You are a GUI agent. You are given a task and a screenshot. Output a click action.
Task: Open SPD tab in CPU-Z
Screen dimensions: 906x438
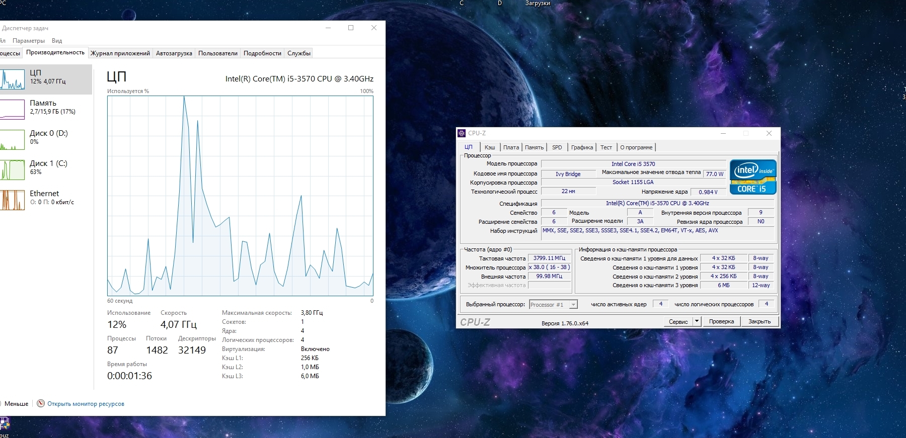557,147
